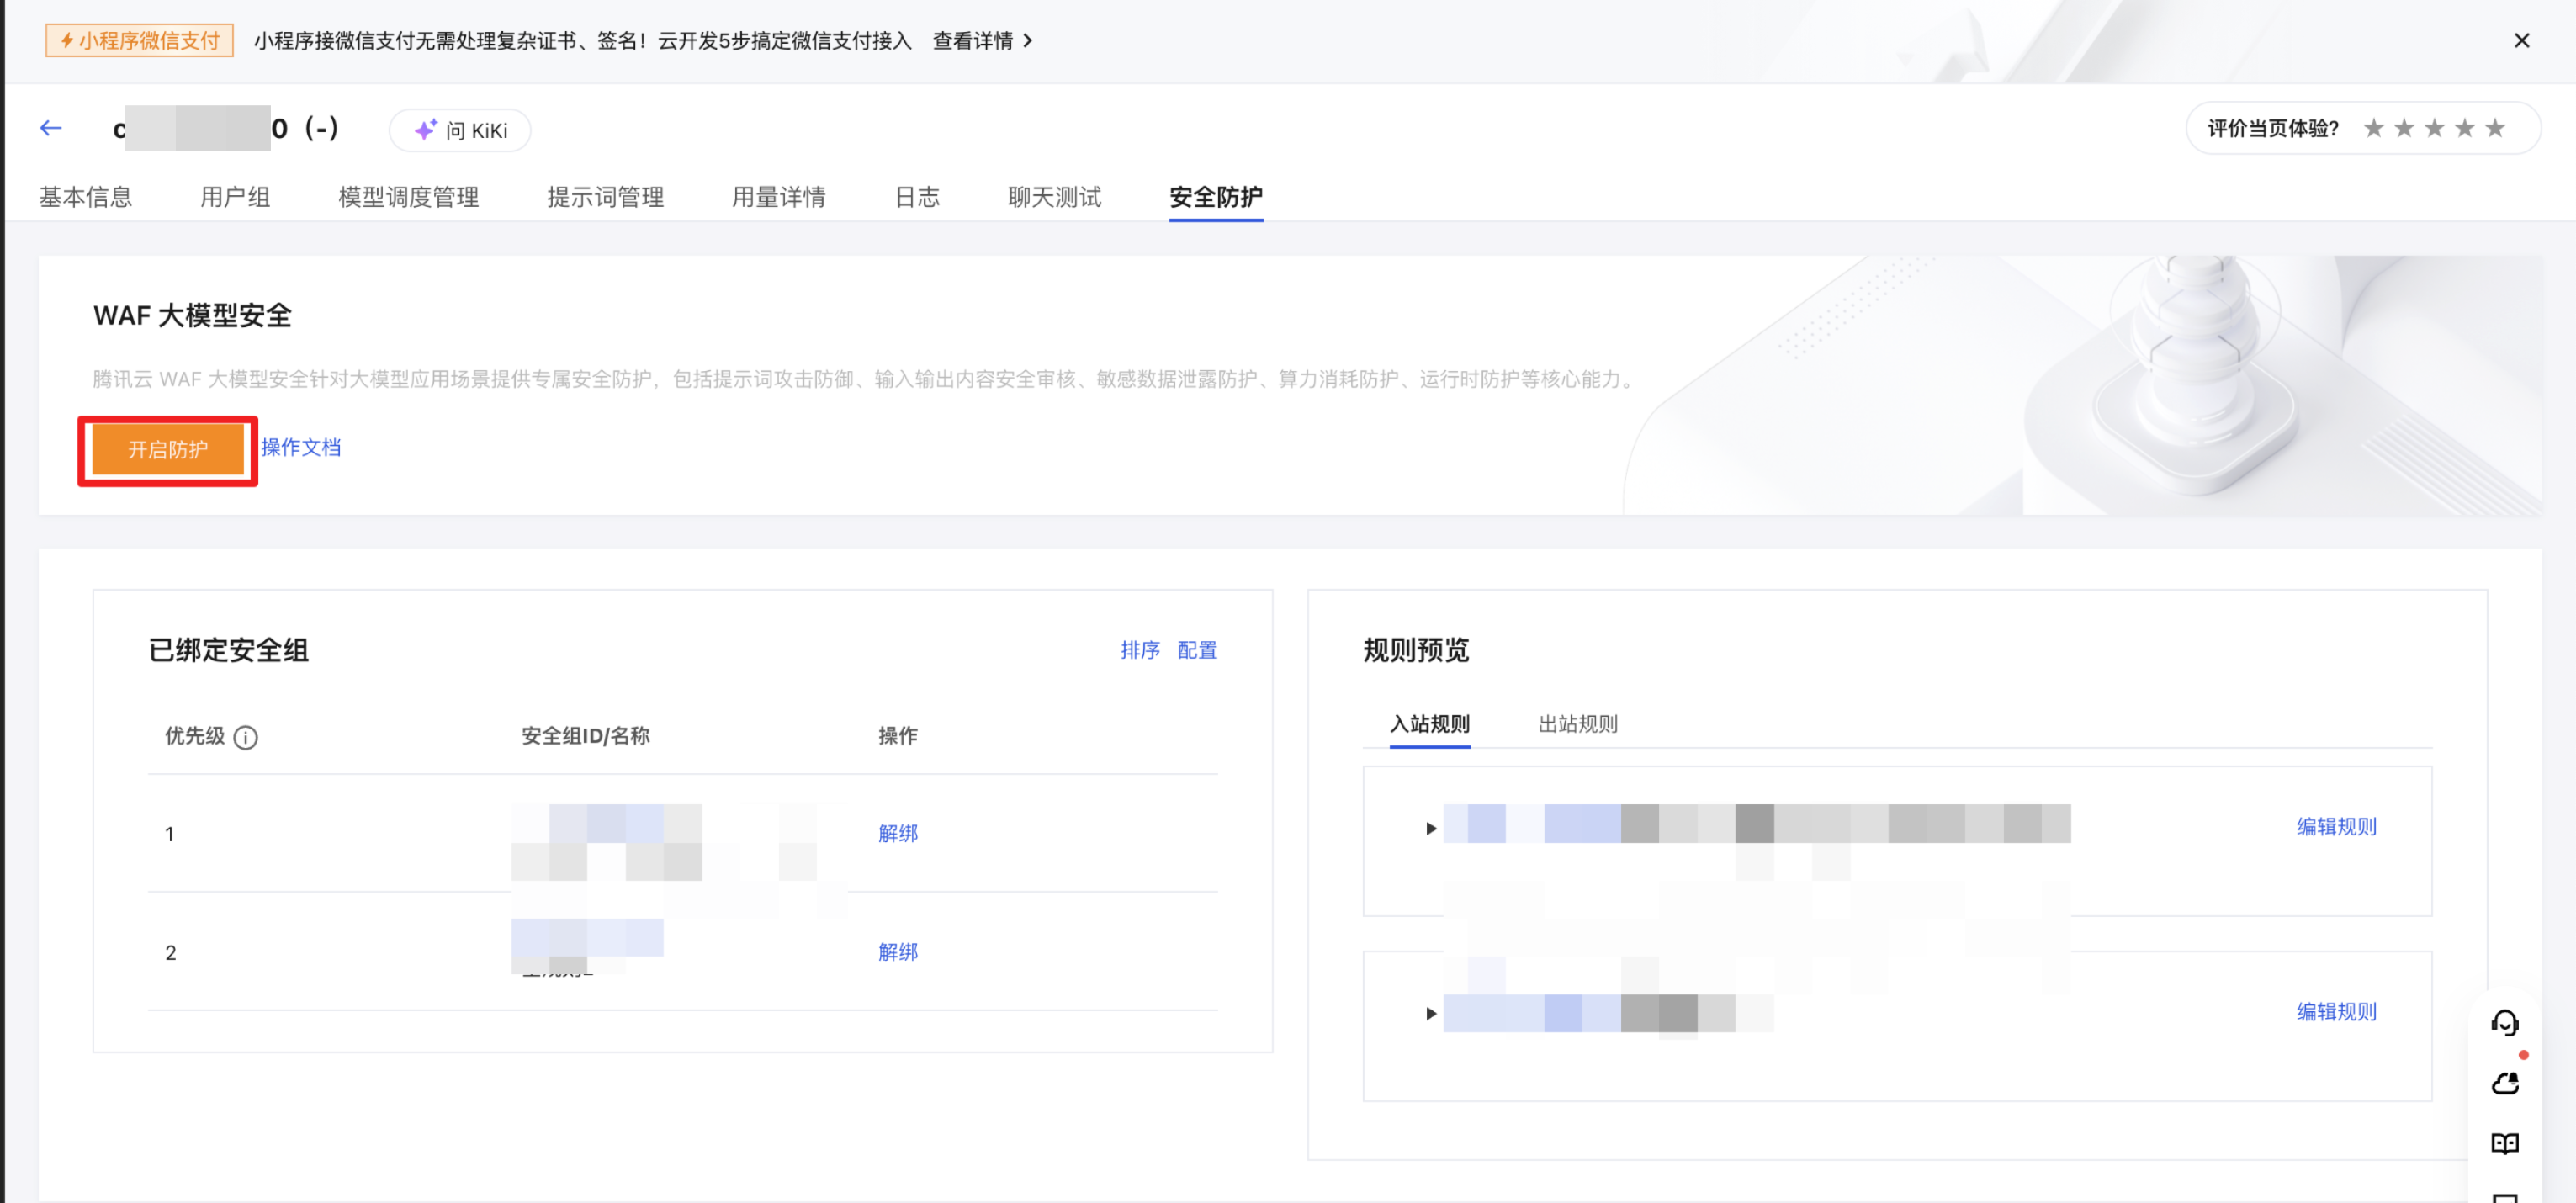Rate the page with the first star
Screen dimensions: 2576x1203
coord(2373,128)
